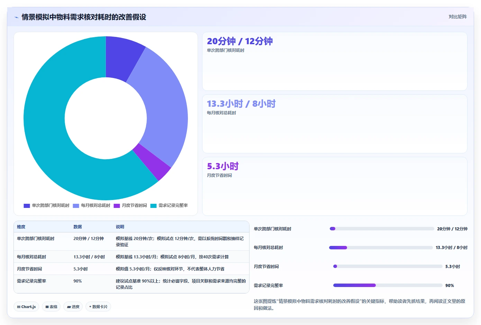This screenshot has height=325, width=481.
Task: Select the 20分钟 / 12分钟 data card
Action: pos(335,61)
